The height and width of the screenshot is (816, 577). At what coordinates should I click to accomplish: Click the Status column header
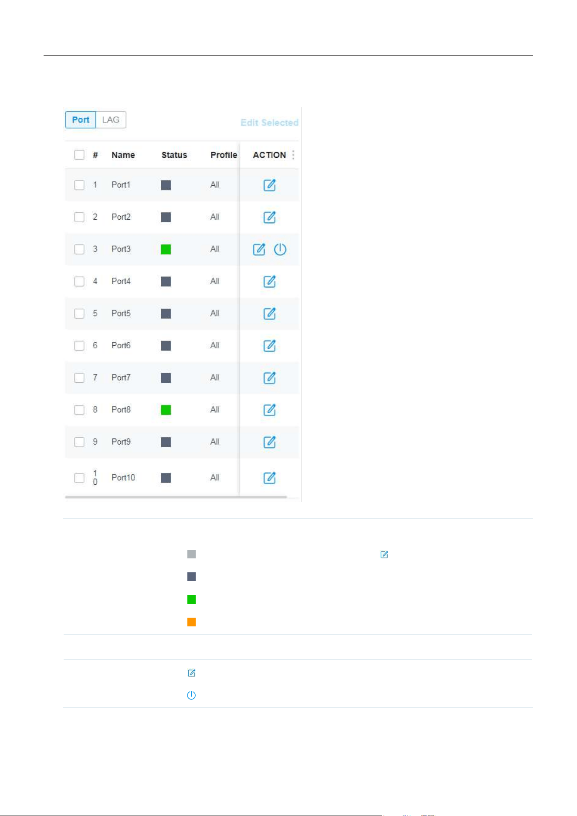click(x=174, y=155)
